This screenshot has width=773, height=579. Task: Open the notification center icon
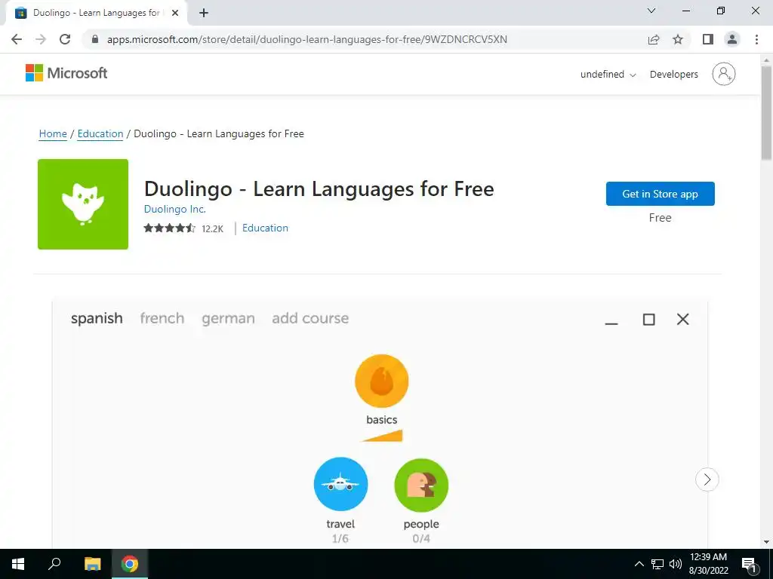pyautogui.click(x=750, y=565)
